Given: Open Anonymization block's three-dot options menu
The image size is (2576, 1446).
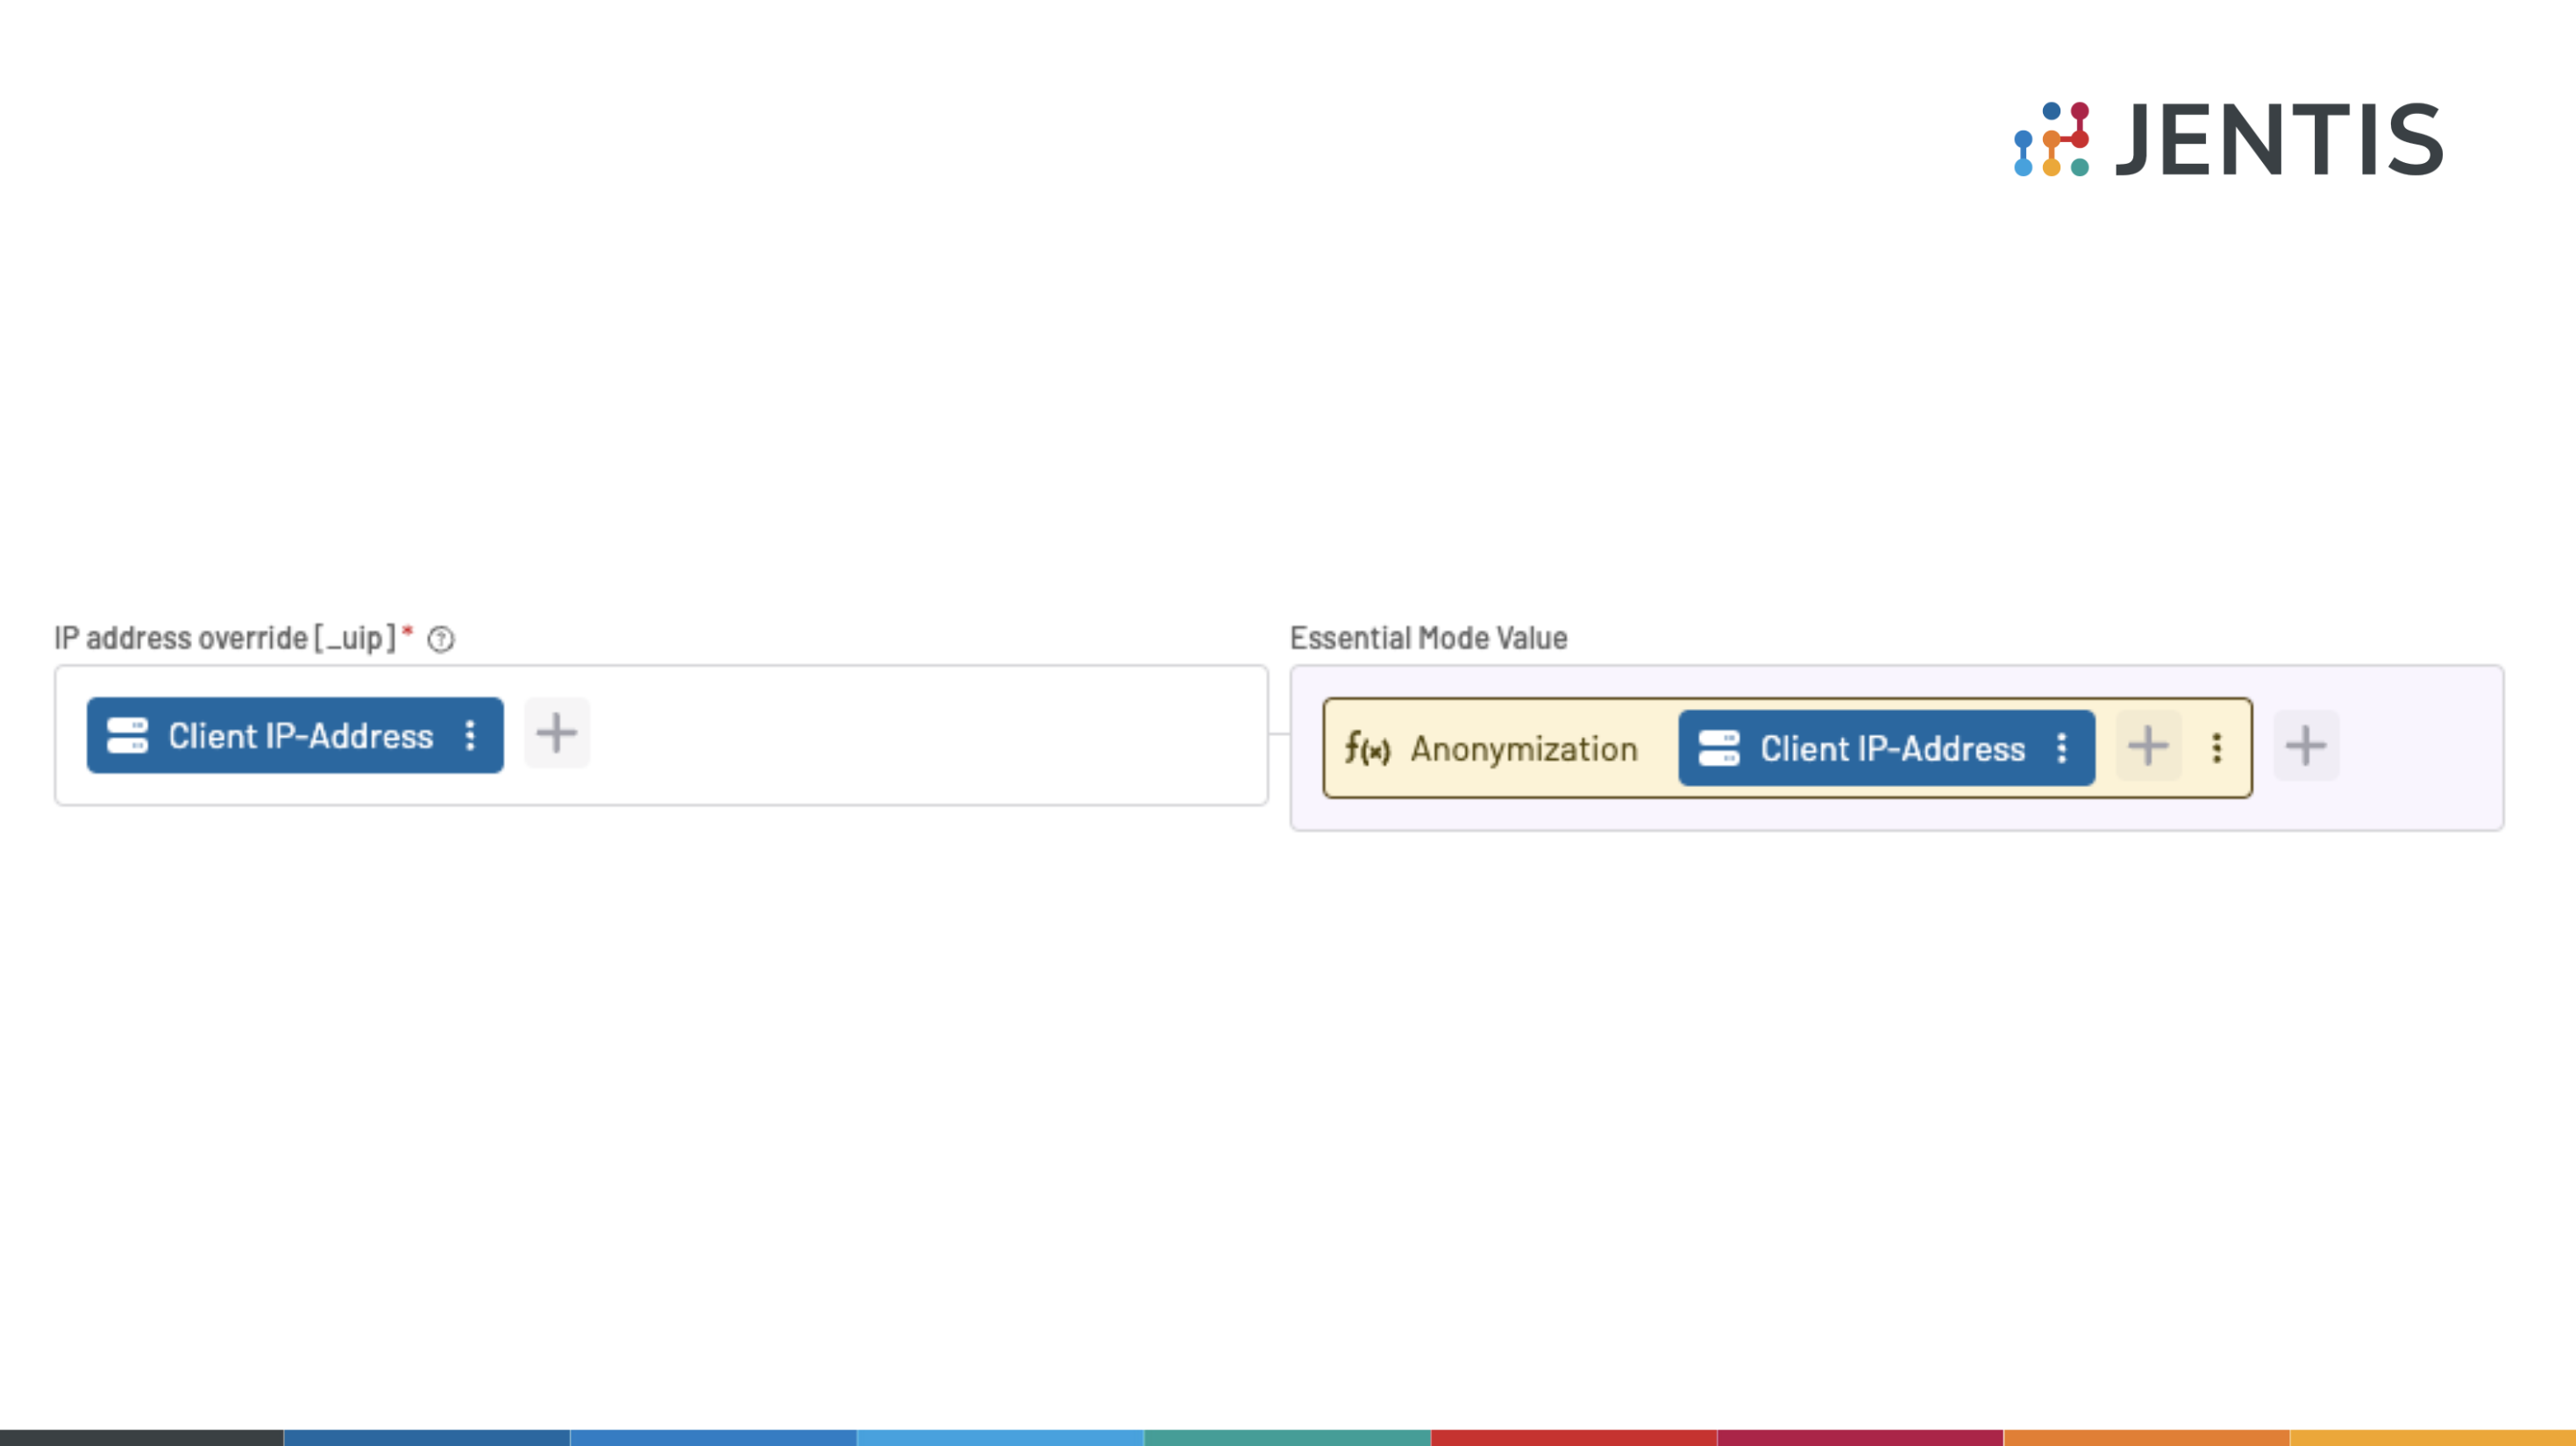Looking at the screenshot, I should point(2217,748).
